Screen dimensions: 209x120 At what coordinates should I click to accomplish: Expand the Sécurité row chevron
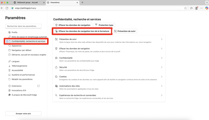(162, 67)
